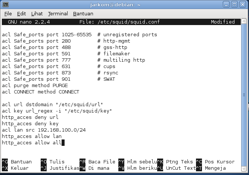
Task: Click the ^J Justifikasi shortcut
Action: pos(60,168)
